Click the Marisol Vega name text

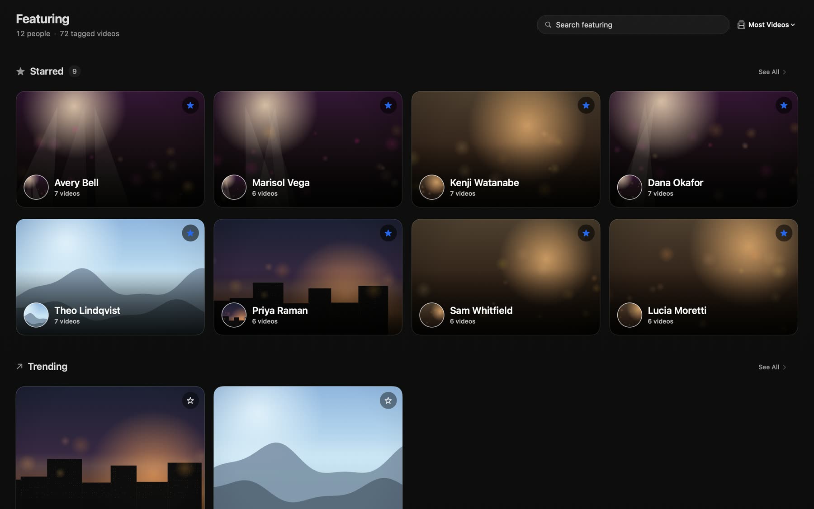pos(281,183)
